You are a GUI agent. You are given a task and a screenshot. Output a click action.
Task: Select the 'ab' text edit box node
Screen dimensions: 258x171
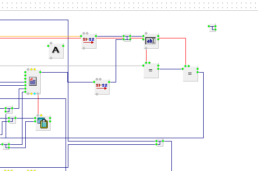[x=151, y=41]
